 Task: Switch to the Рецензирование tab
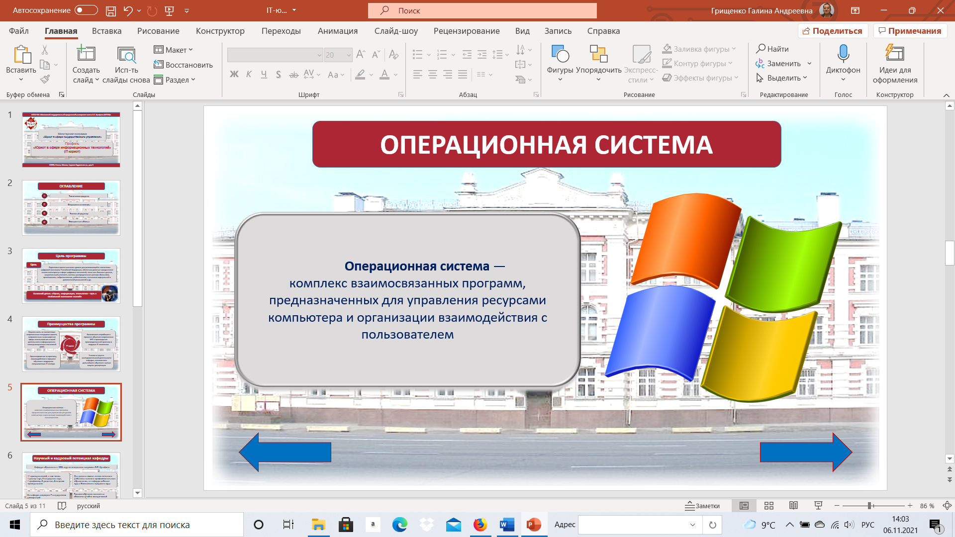pos(467,31)
